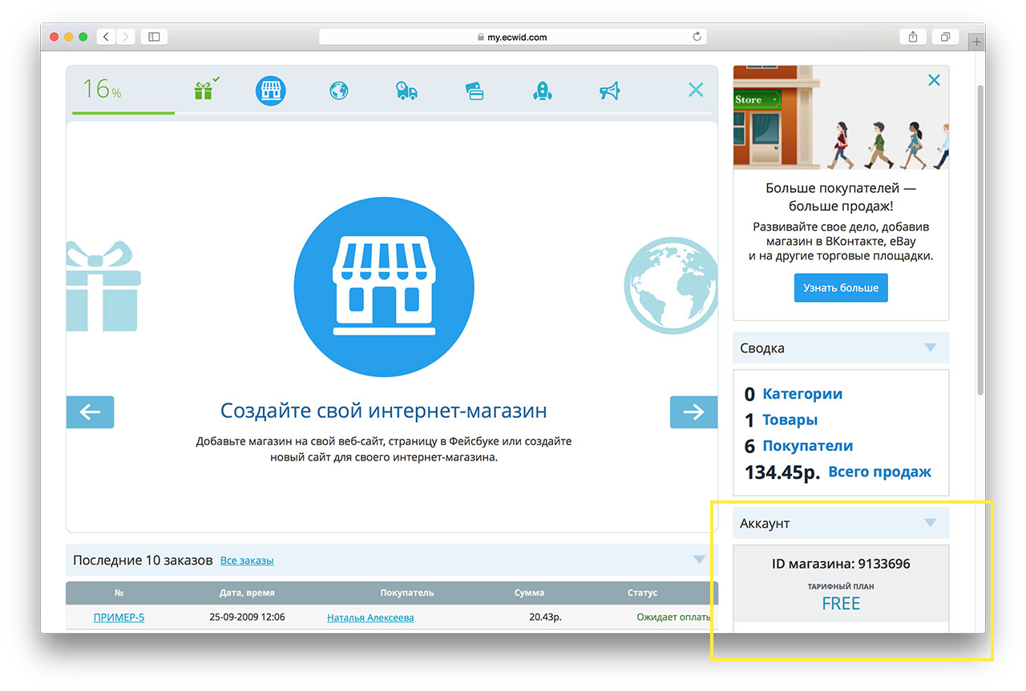Image resolution: width=1026 pixels, height=691 pixels.
Task: Collapse the 'Аккаунт' panel
Action: coord(930,523)
